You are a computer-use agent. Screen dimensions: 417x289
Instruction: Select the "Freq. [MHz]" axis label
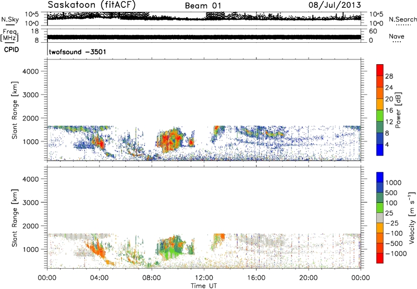click(9, 35)
